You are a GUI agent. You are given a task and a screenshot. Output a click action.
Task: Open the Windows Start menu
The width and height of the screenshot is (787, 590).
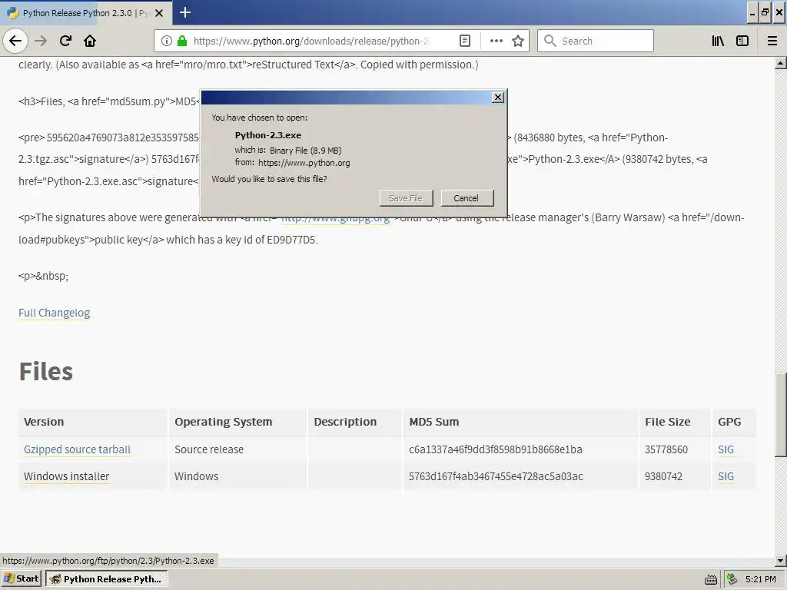tap(22, 578)
